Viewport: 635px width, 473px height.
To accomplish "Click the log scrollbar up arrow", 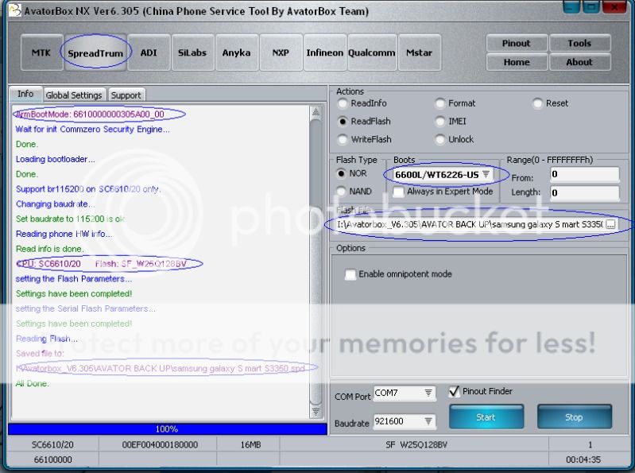I will (316, 112).
